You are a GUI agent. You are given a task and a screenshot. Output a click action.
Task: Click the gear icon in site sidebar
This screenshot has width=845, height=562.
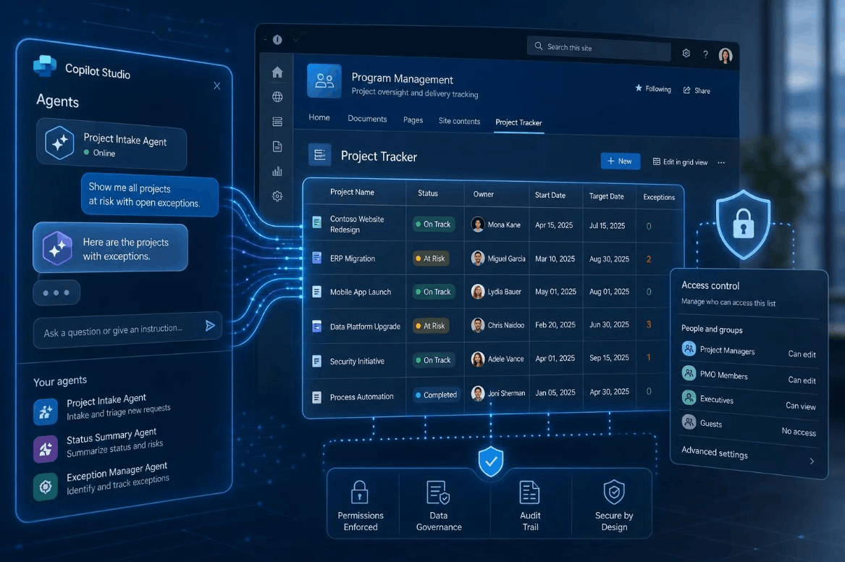coord(277,196)
